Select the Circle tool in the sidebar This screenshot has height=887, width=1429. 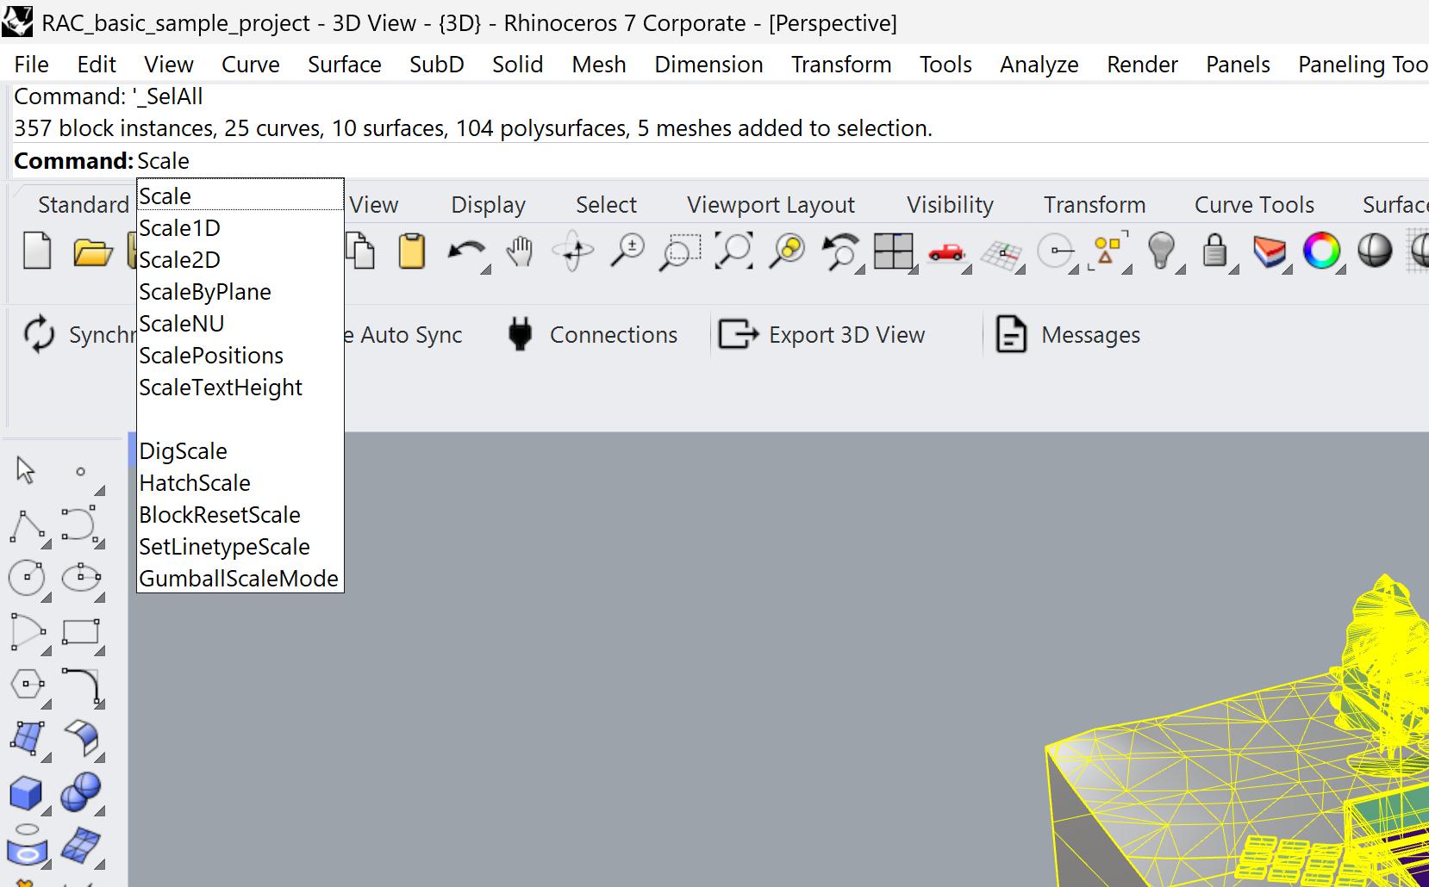(x=27, y=577)
